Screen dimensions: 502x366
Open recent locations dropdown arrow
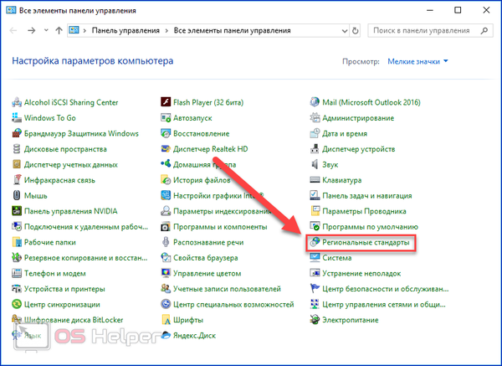(x=46, y=30)
